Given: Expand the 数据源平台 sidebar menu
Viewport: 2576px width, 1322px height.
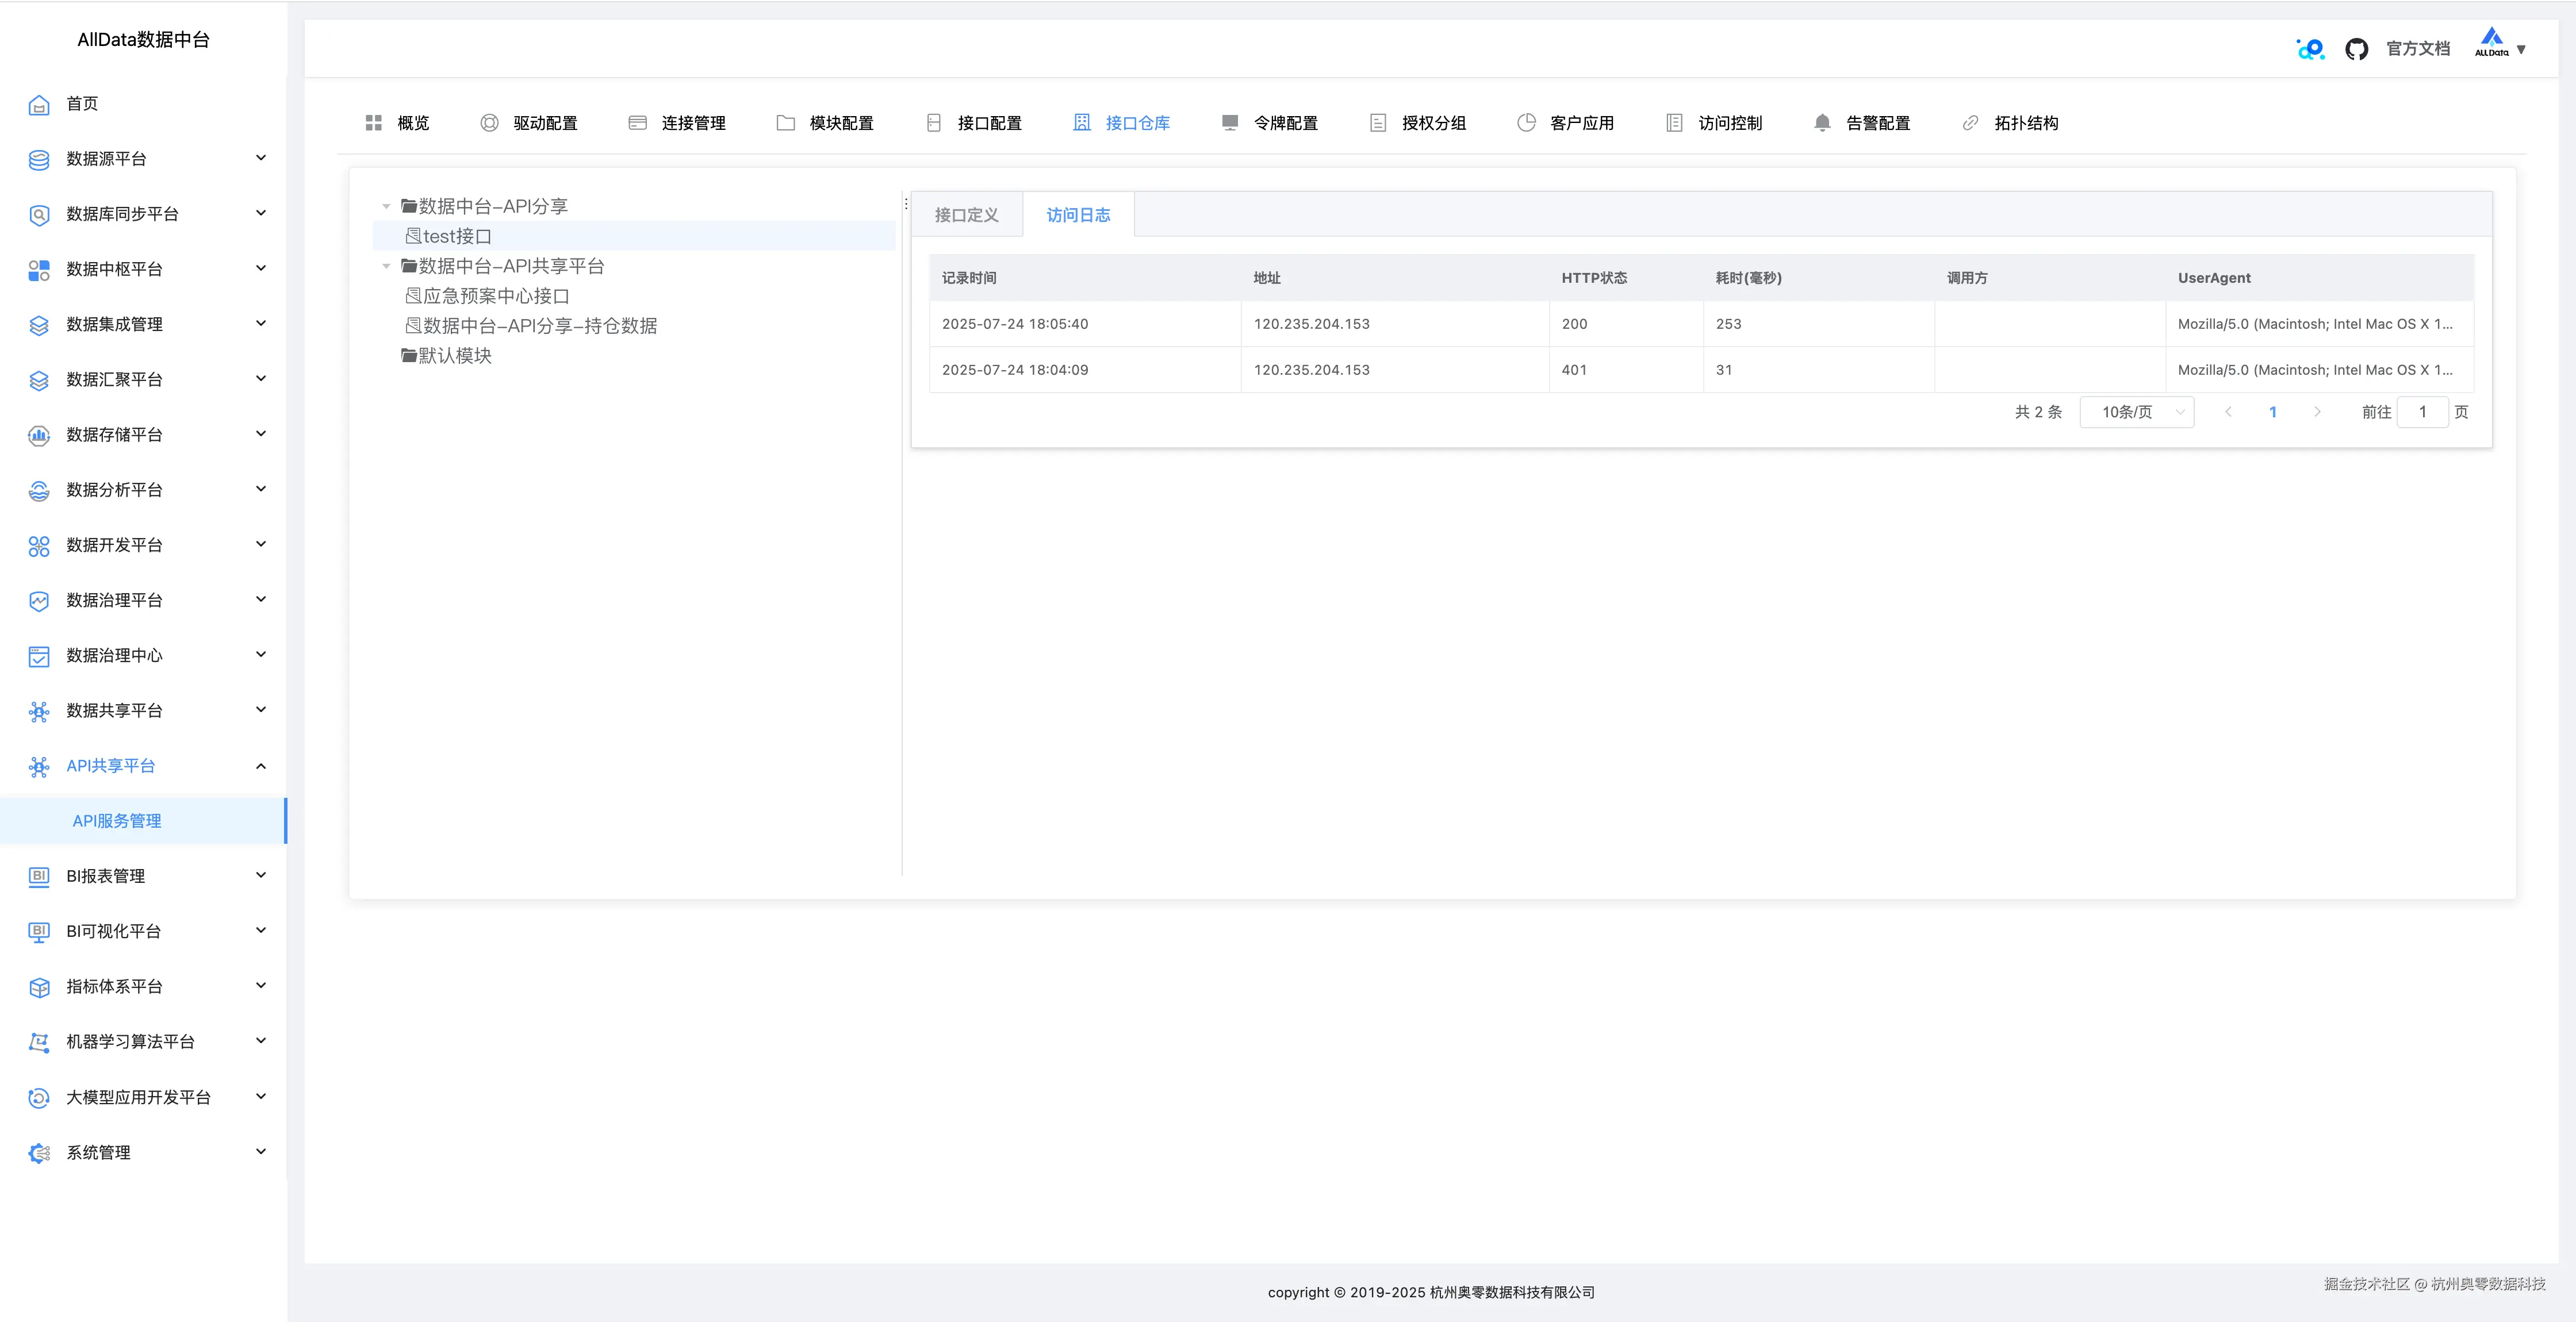Looking at the screenshot, I should 147,159.
